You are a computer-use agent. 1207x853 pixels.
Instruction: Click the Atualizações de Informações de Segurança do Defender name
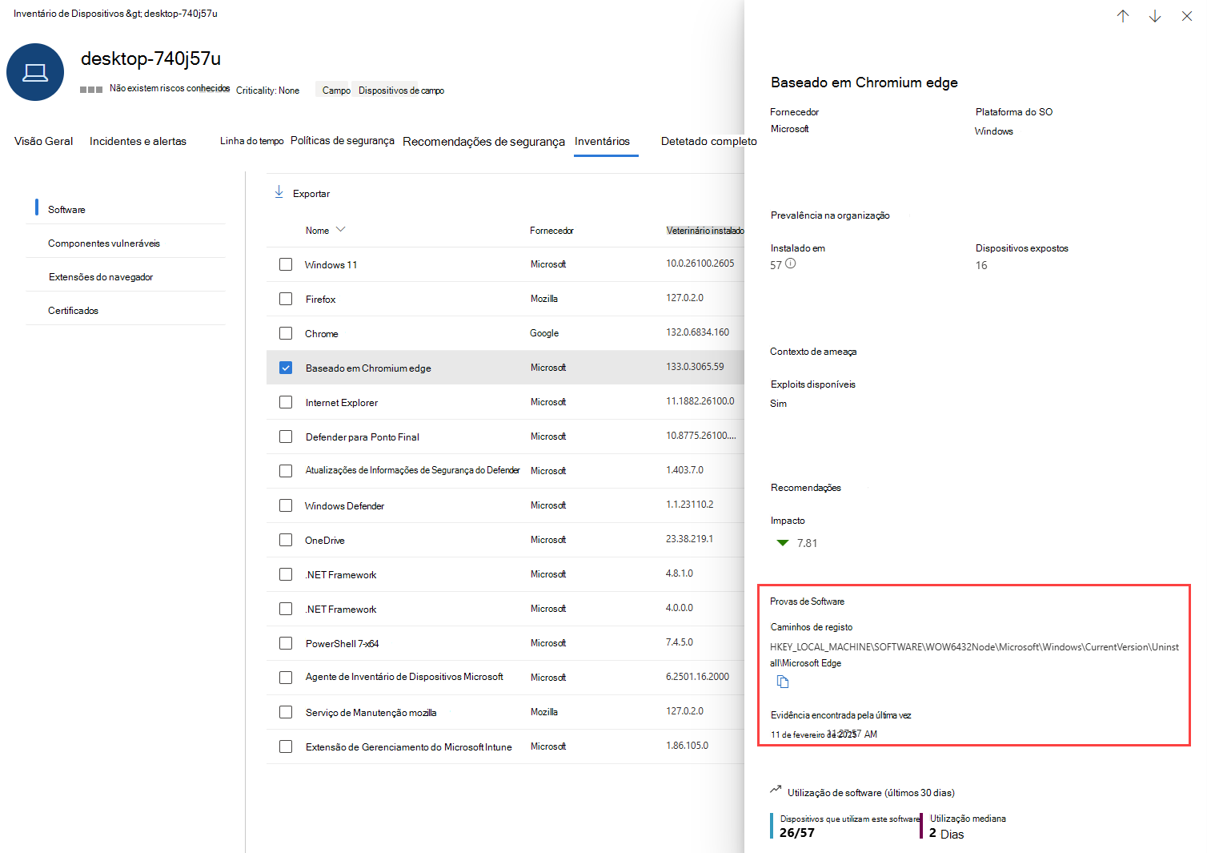413,470
